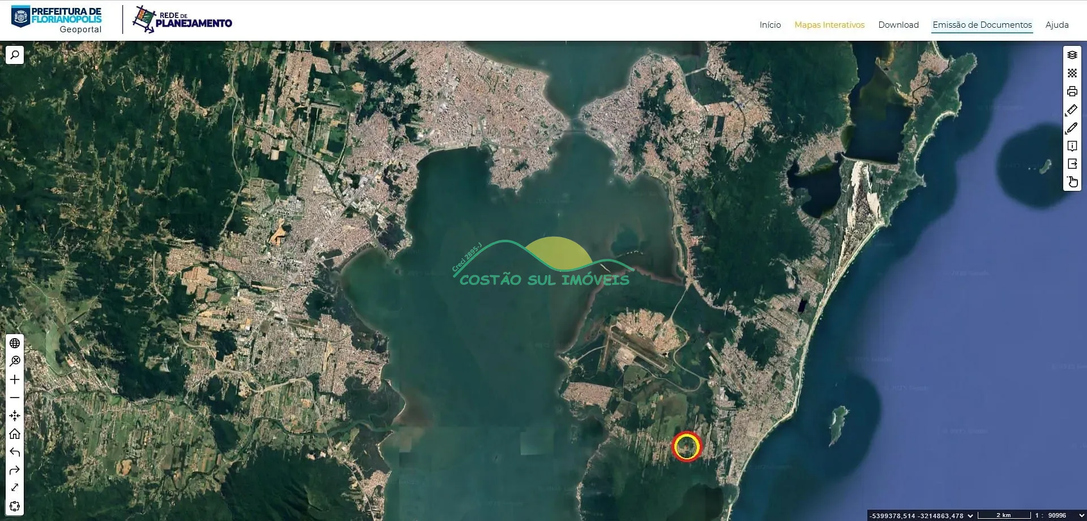The width and height of the screenshot is (1087, 521).
Task: Select the ruler measurement tool
Action: 1072,109
